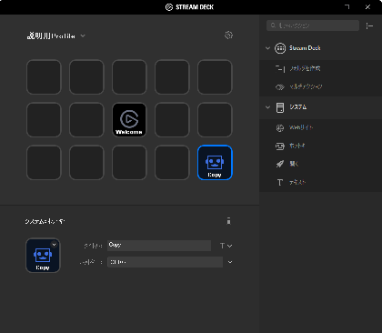Click the Copy key image preview
Image resolution: width=382 pixels, height=333 pixels.
click(43, 256)
